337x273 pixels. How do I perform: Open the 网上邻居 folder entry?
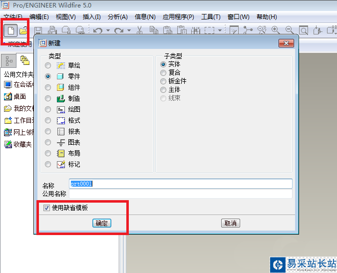[x=19, y=132]
